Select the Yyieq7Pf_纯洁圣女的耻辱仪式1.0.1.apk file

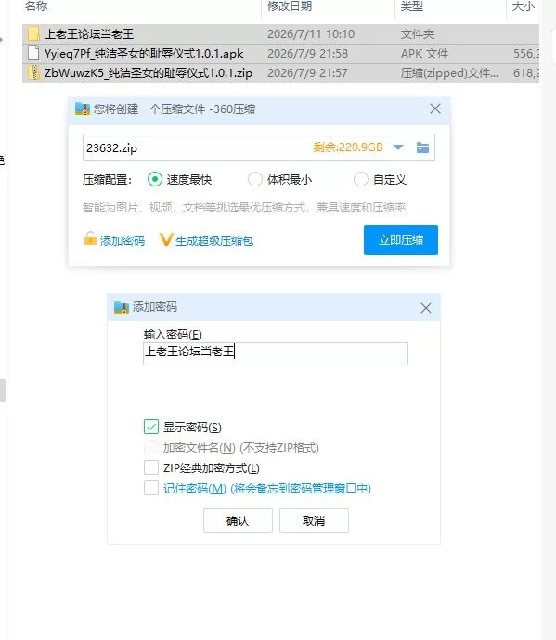pos(280,54)
